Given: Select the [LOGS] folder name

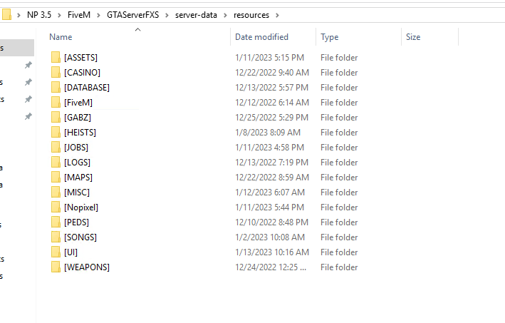Looking at the screenshot, I should 78,163.
